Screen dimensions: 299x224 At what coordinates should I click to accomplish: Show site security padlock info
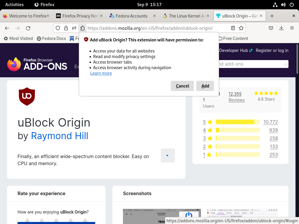(x=66, y=28)
